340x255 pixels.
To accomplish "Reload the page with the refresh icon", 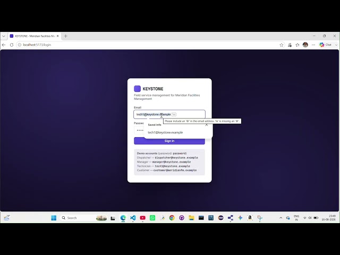I will pos(12,45).
